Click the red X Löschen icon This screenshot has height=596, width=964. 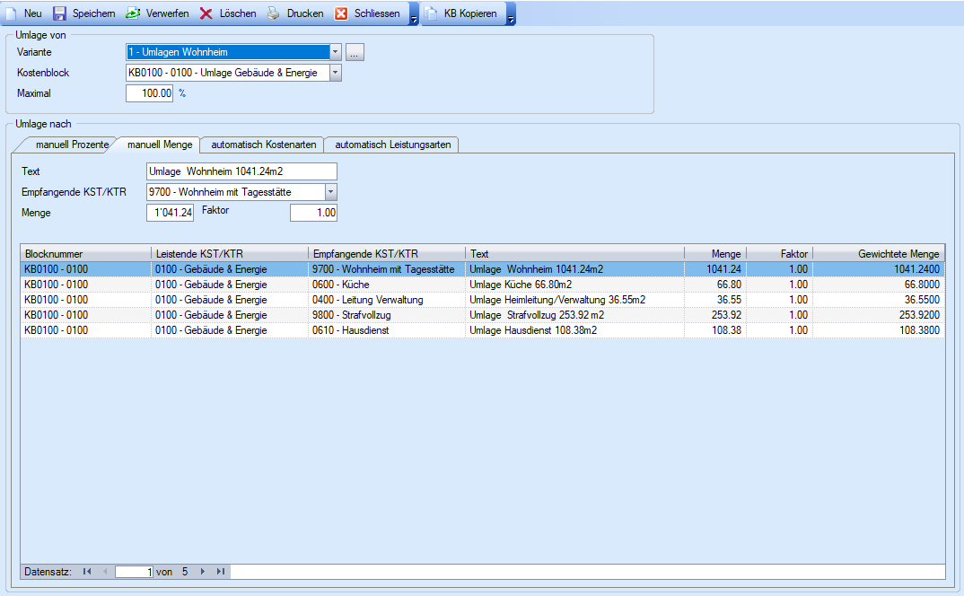206,13
